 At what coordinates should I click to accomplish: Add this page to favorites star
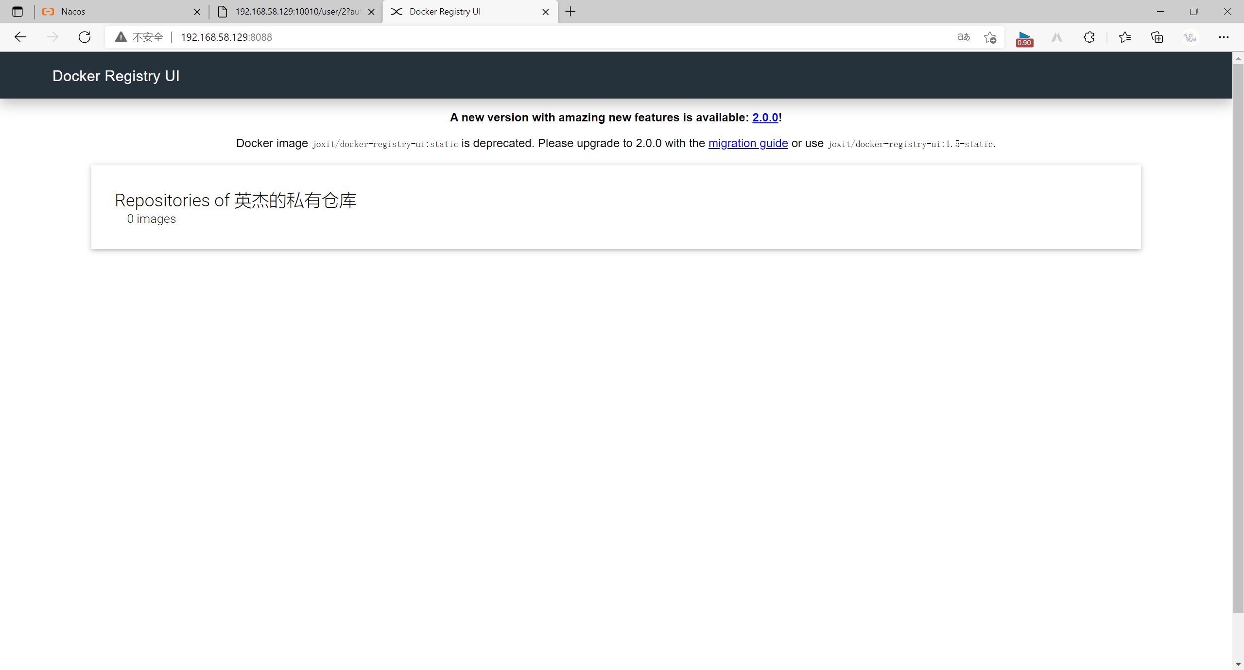point(990,37)
